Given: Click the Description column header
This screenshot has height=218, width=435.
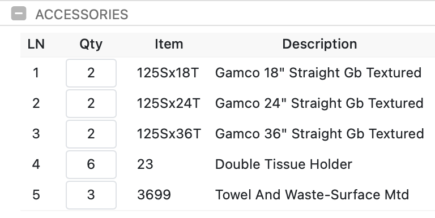Looking at the screenshot, I should click(x=319, y=44).
